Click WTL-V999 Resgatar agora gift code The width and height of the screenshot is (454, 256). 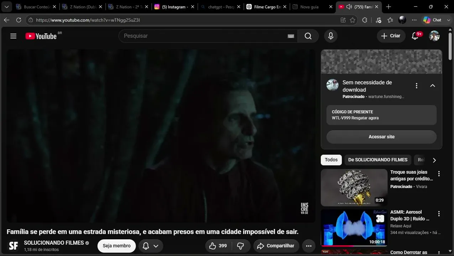click(355, 118)
